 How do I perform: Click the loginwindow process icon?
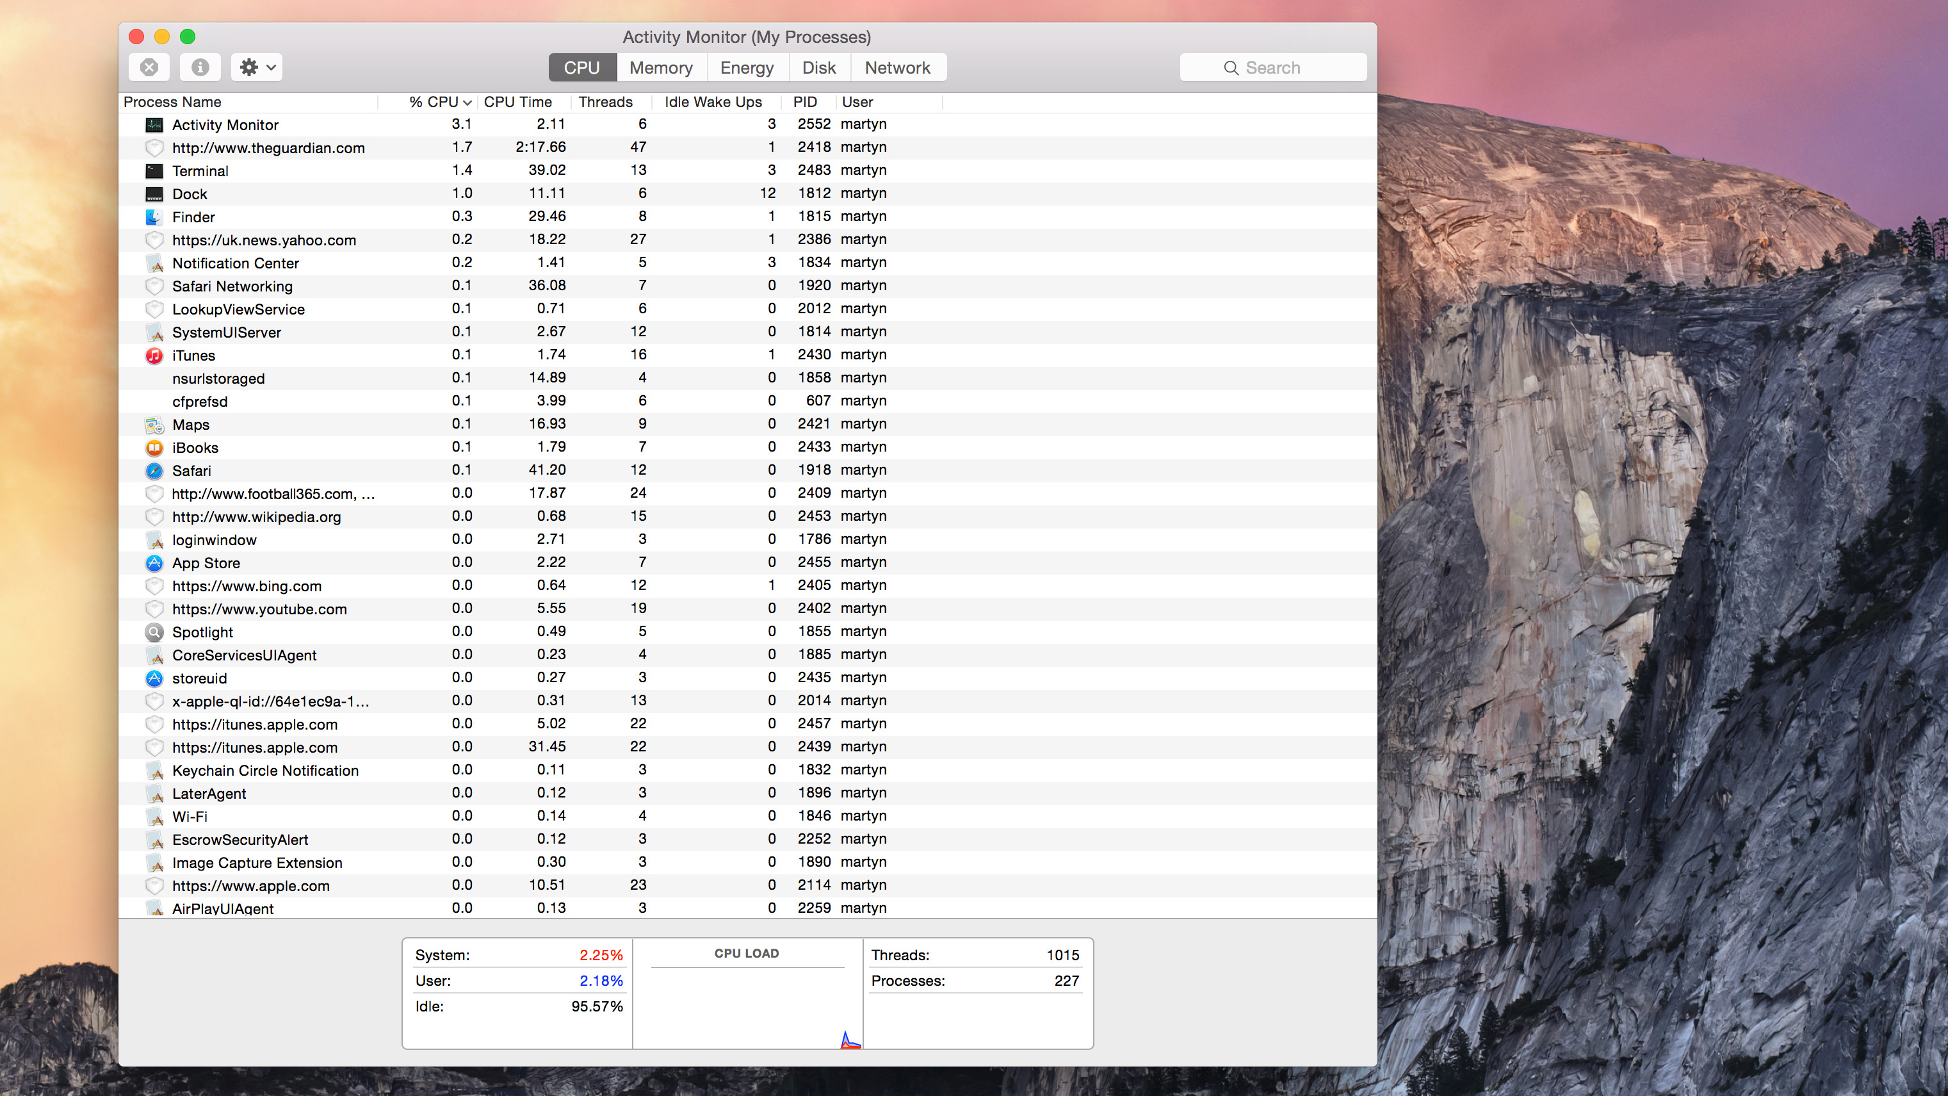point(154,540)
